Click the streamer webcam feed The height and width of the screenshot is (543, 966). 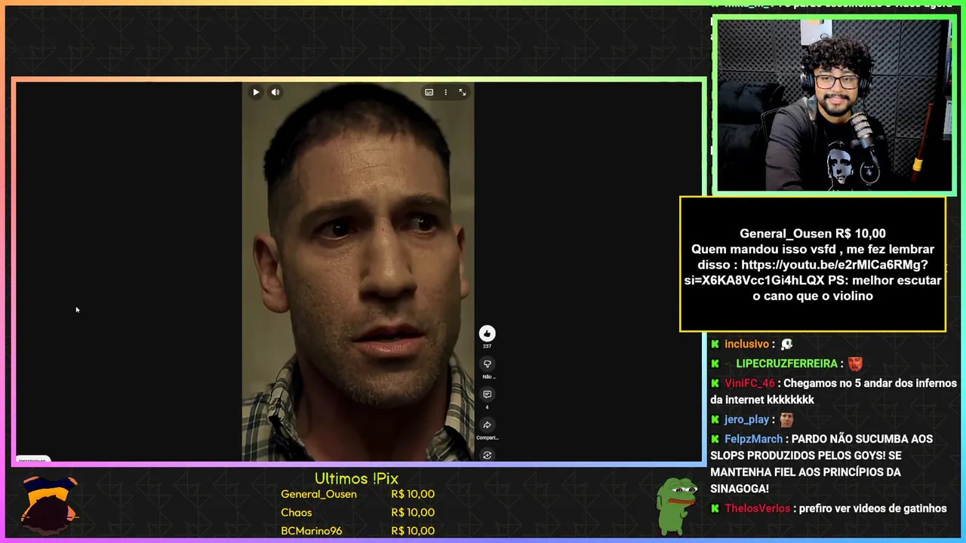click(833, 105)
